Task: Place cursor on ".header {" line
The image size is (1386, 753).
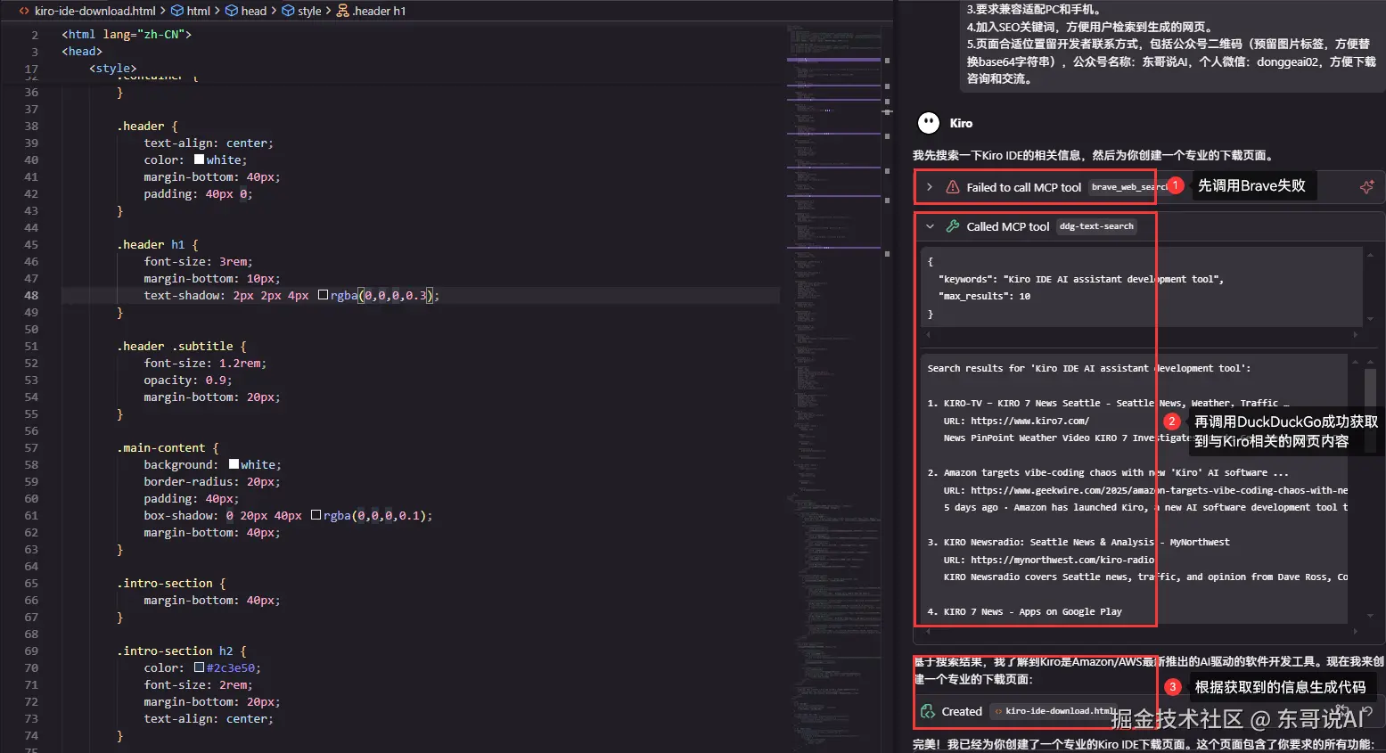Action: pos(147,126)
